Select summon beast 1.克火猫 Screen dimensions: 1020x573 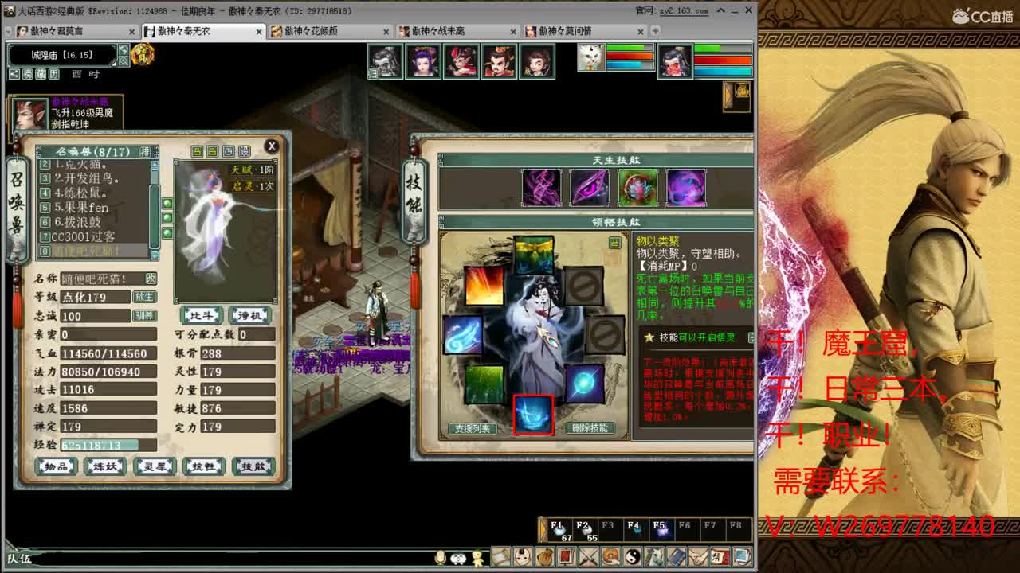pyautogui.click(x=94, y=164)
